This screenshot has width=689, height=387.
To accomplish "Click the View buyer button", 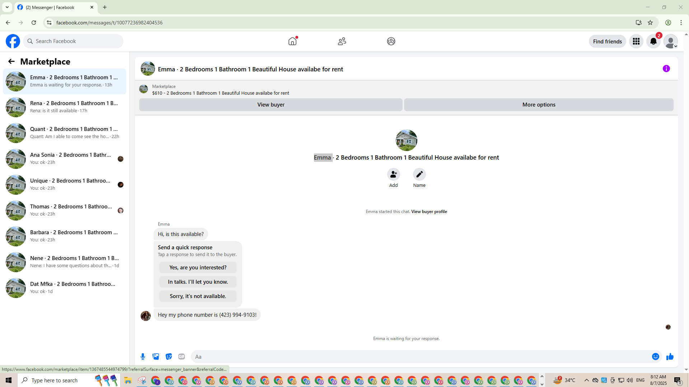I will pyautogui.click(x=271, y=105).
